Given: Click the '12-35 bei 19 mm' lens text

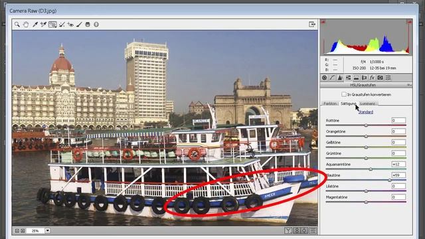Looking at the screenshot, I should [x=382, y=68].
